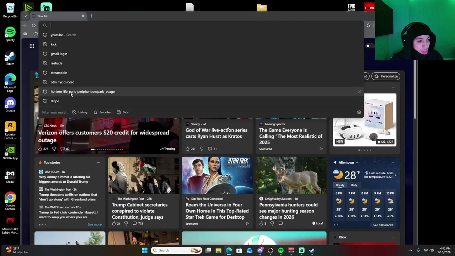Filter search suggestions by History
Image resolution: width=455 pixels, height=256 pixels.
tap(80, 112)
